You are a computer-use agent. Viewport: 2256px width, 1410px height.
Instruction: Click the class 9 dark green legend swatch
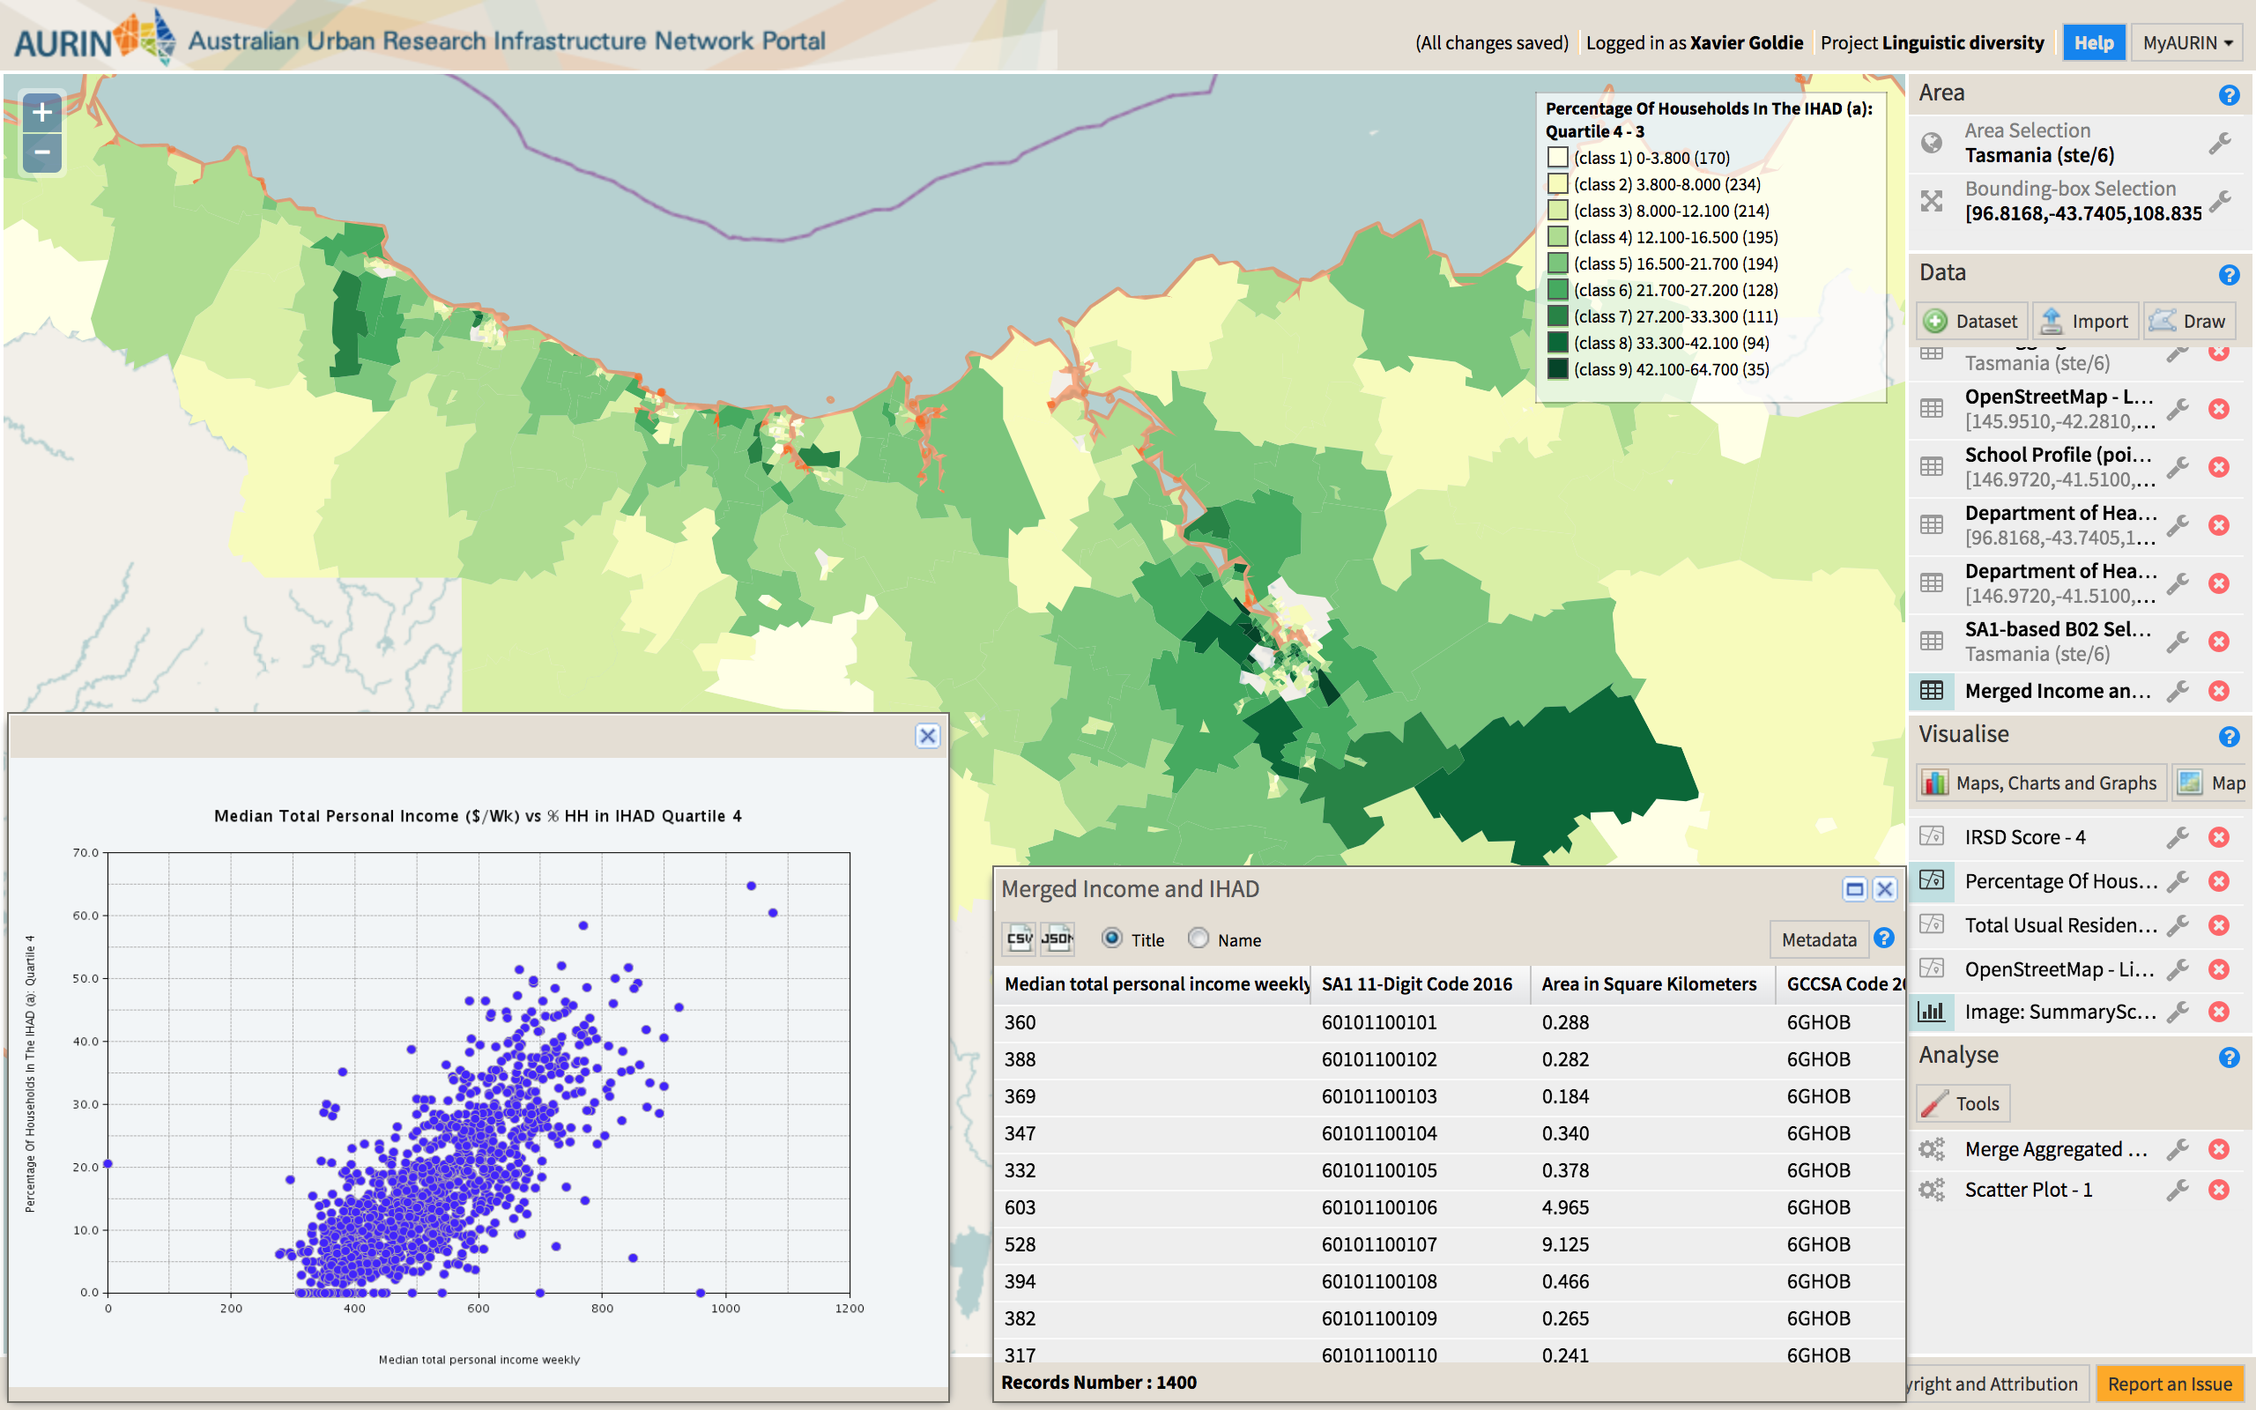click(x=1557, y=368)
